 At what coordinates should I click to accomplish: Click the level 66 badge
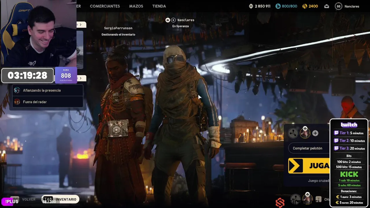point(338,6)
